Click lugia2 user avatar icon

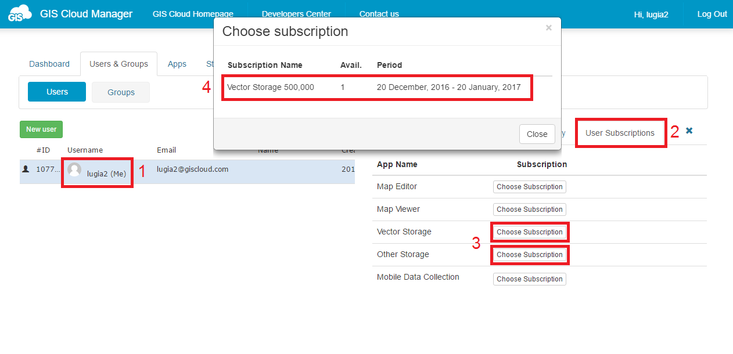(x=74, y=169)
